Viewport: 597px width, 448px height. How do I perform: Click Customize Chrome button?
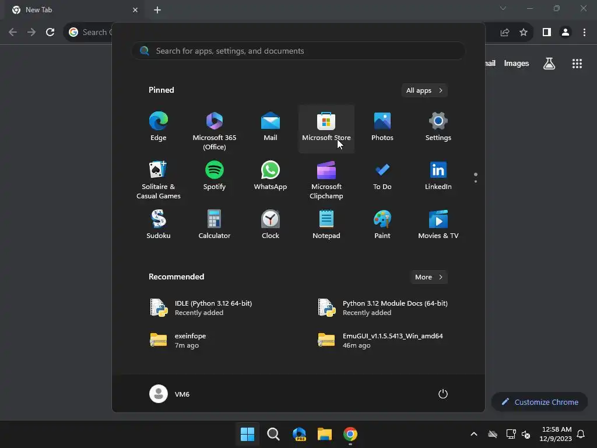point(539,402)
